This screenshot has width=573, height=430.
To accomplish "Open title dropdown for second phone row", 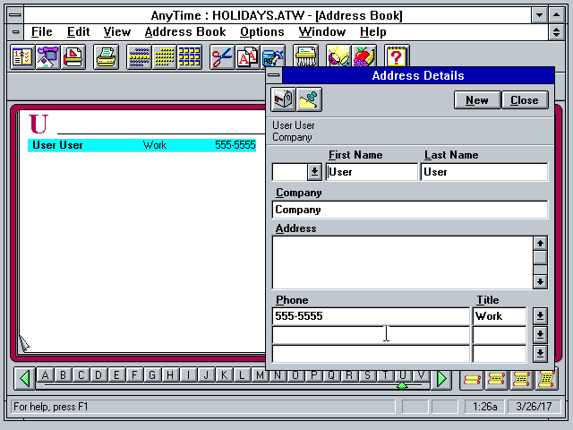I will (x=540, y=334).
